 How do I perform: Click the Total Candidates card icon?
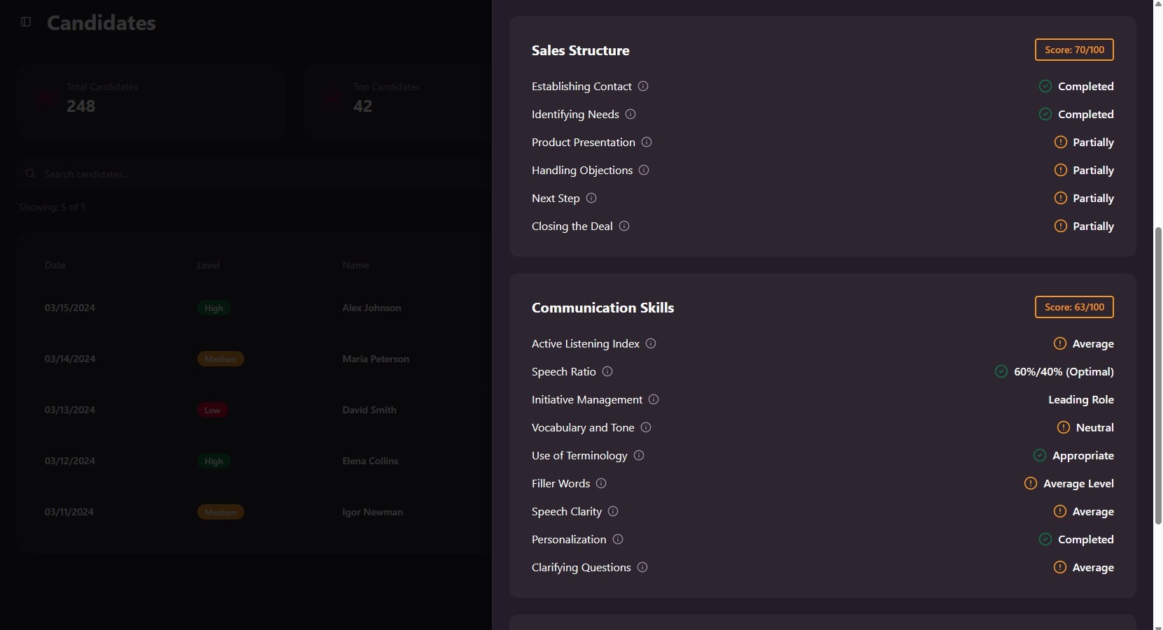click(45, 98)
